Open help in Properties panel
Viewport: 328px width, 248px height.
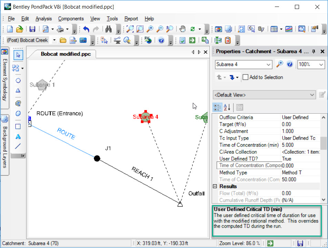tap(289, 64)
